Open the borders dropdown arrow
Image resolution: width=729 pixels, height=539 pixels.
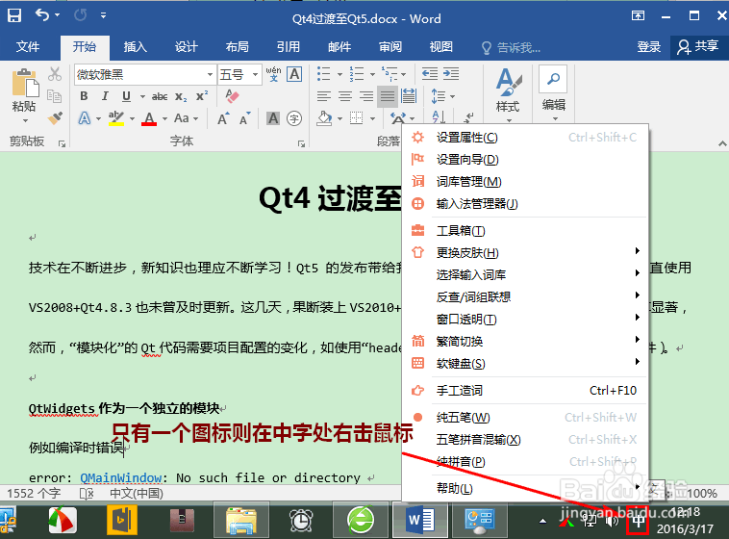(x=372, y=118)
